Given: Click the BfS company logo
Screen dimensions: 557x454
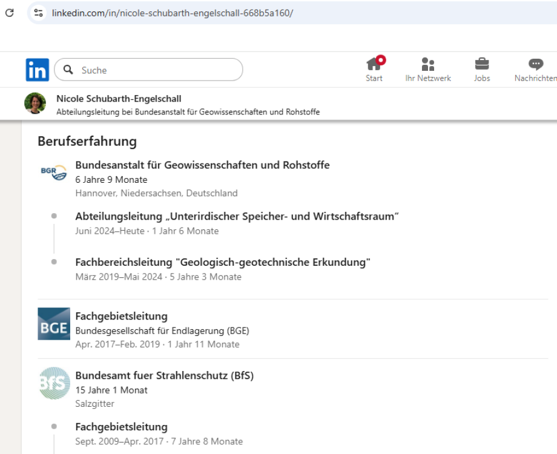Looking at the screenshot, I should pyautogui.click(x=54, y=382).
